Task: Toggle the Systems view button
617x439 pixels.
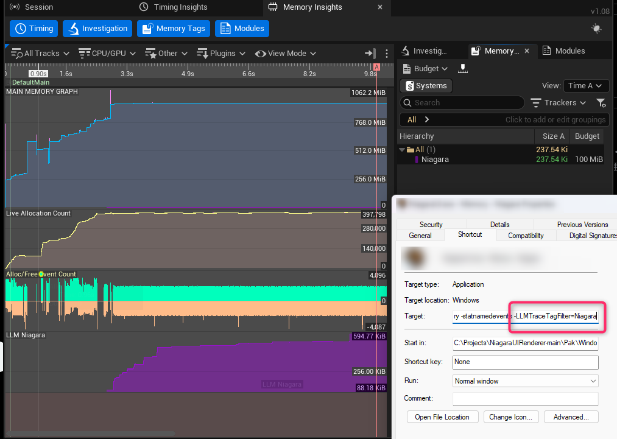Action: [426, 86]
